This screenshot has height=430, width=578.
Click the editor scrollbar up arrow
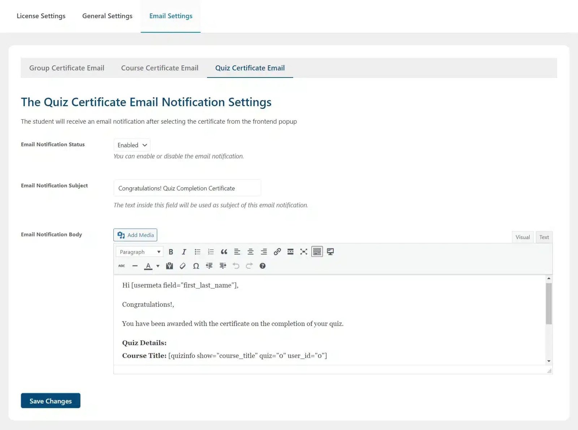click(x=549, y=278)
